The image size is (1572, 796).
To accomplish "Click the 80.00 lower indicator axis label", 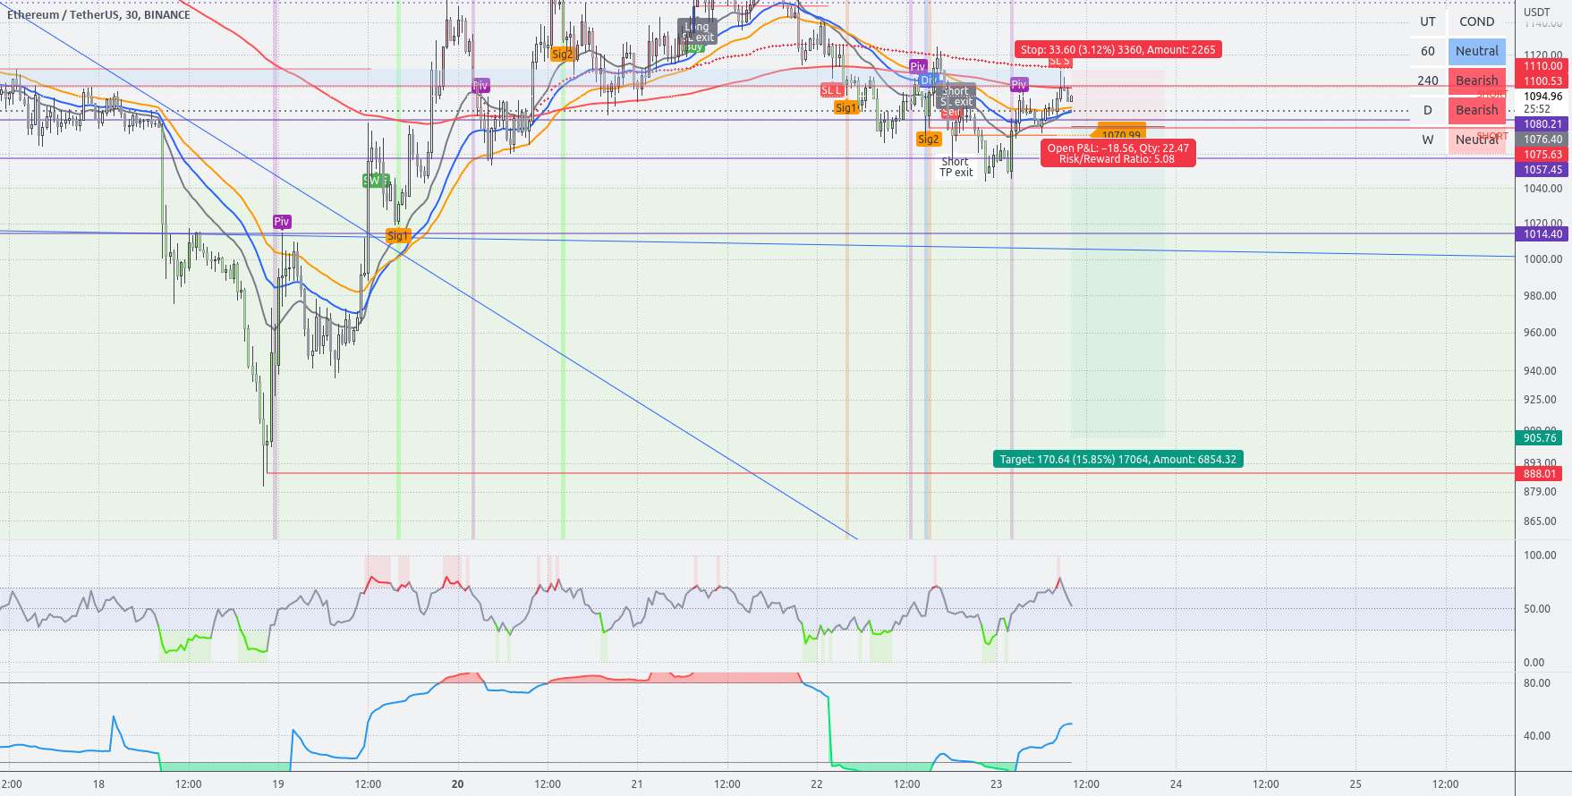I will coord(1537,683).
